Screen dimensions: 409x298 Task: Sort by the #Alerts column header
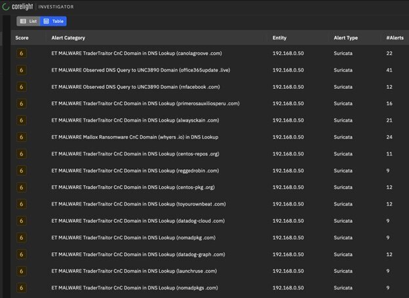pyautogui.click(x=393, y=38)
